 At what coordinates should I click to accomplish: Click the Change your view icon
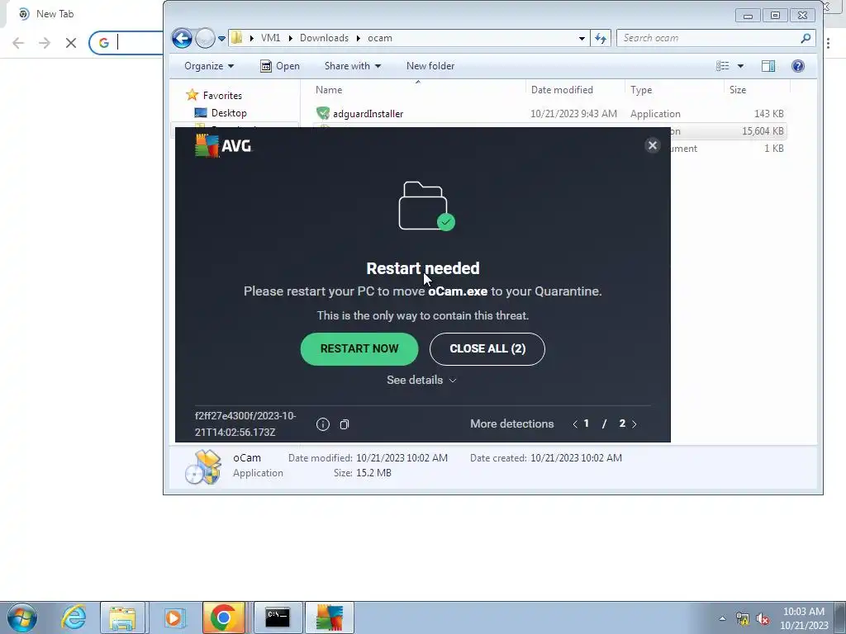[x=722, y=66]
